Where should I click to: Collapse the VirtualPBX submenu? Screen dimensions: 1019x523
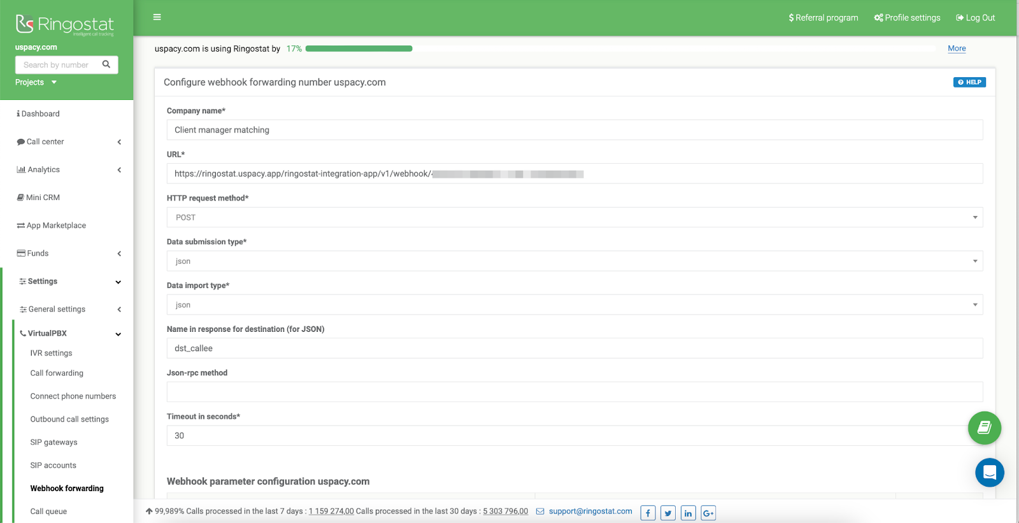click(71, 333)
